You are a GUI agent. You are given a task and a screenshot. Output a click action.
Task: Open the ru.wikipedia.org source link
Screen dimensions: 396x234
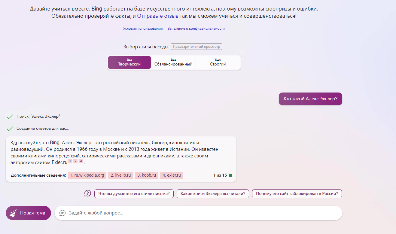(87, 175)
